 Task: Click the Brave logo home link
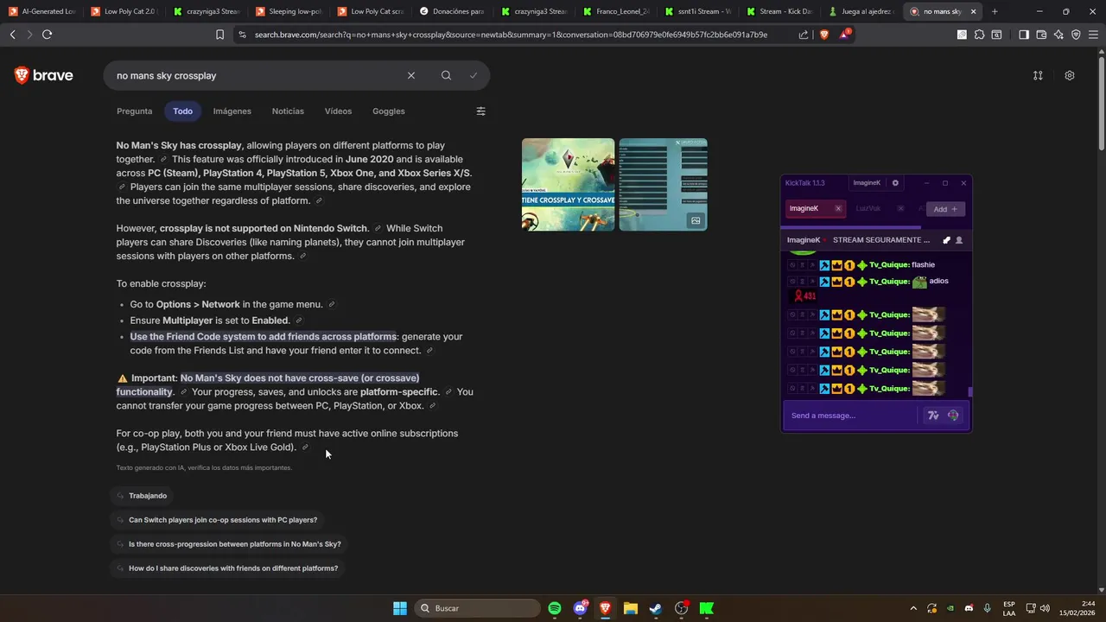[44, 75]
